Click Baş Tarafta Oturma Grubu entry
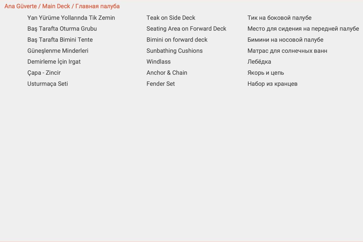 (62, 29)
